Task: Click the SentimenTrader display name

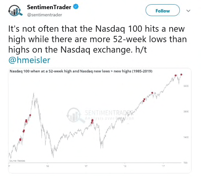Action: click(49, 7)
